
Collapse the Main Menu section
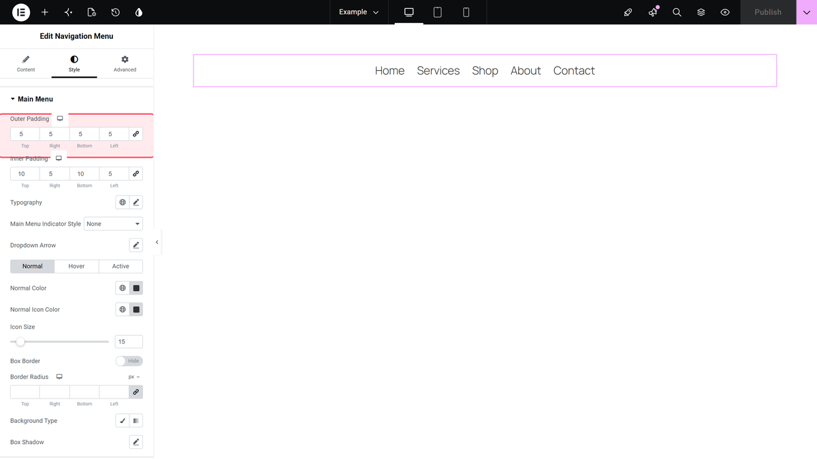tap(31, 99)
